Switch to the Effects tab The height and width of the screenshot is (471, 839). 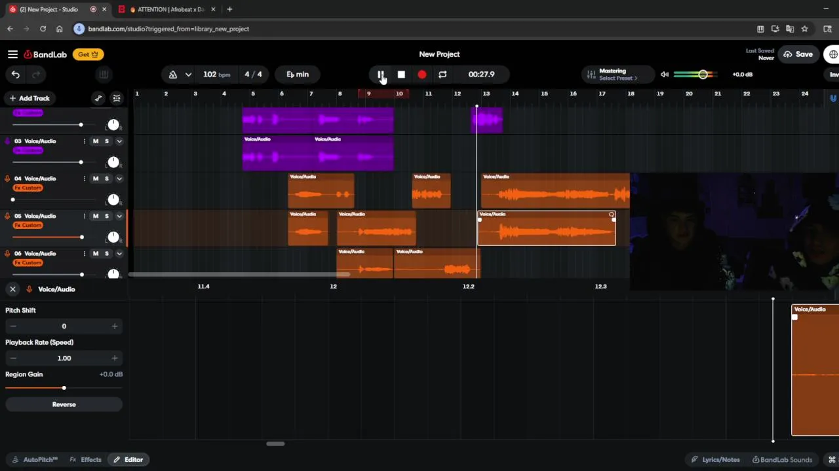click(86, 460)
